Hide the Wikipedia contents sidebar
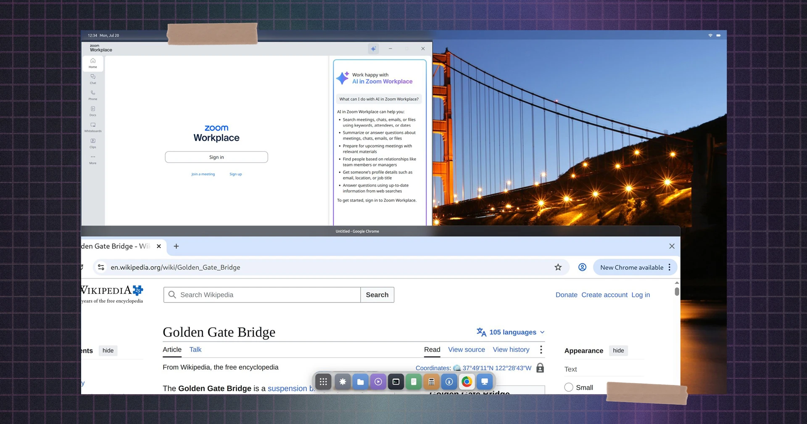This screenshot has width=807, height=424. pos(108,351)
